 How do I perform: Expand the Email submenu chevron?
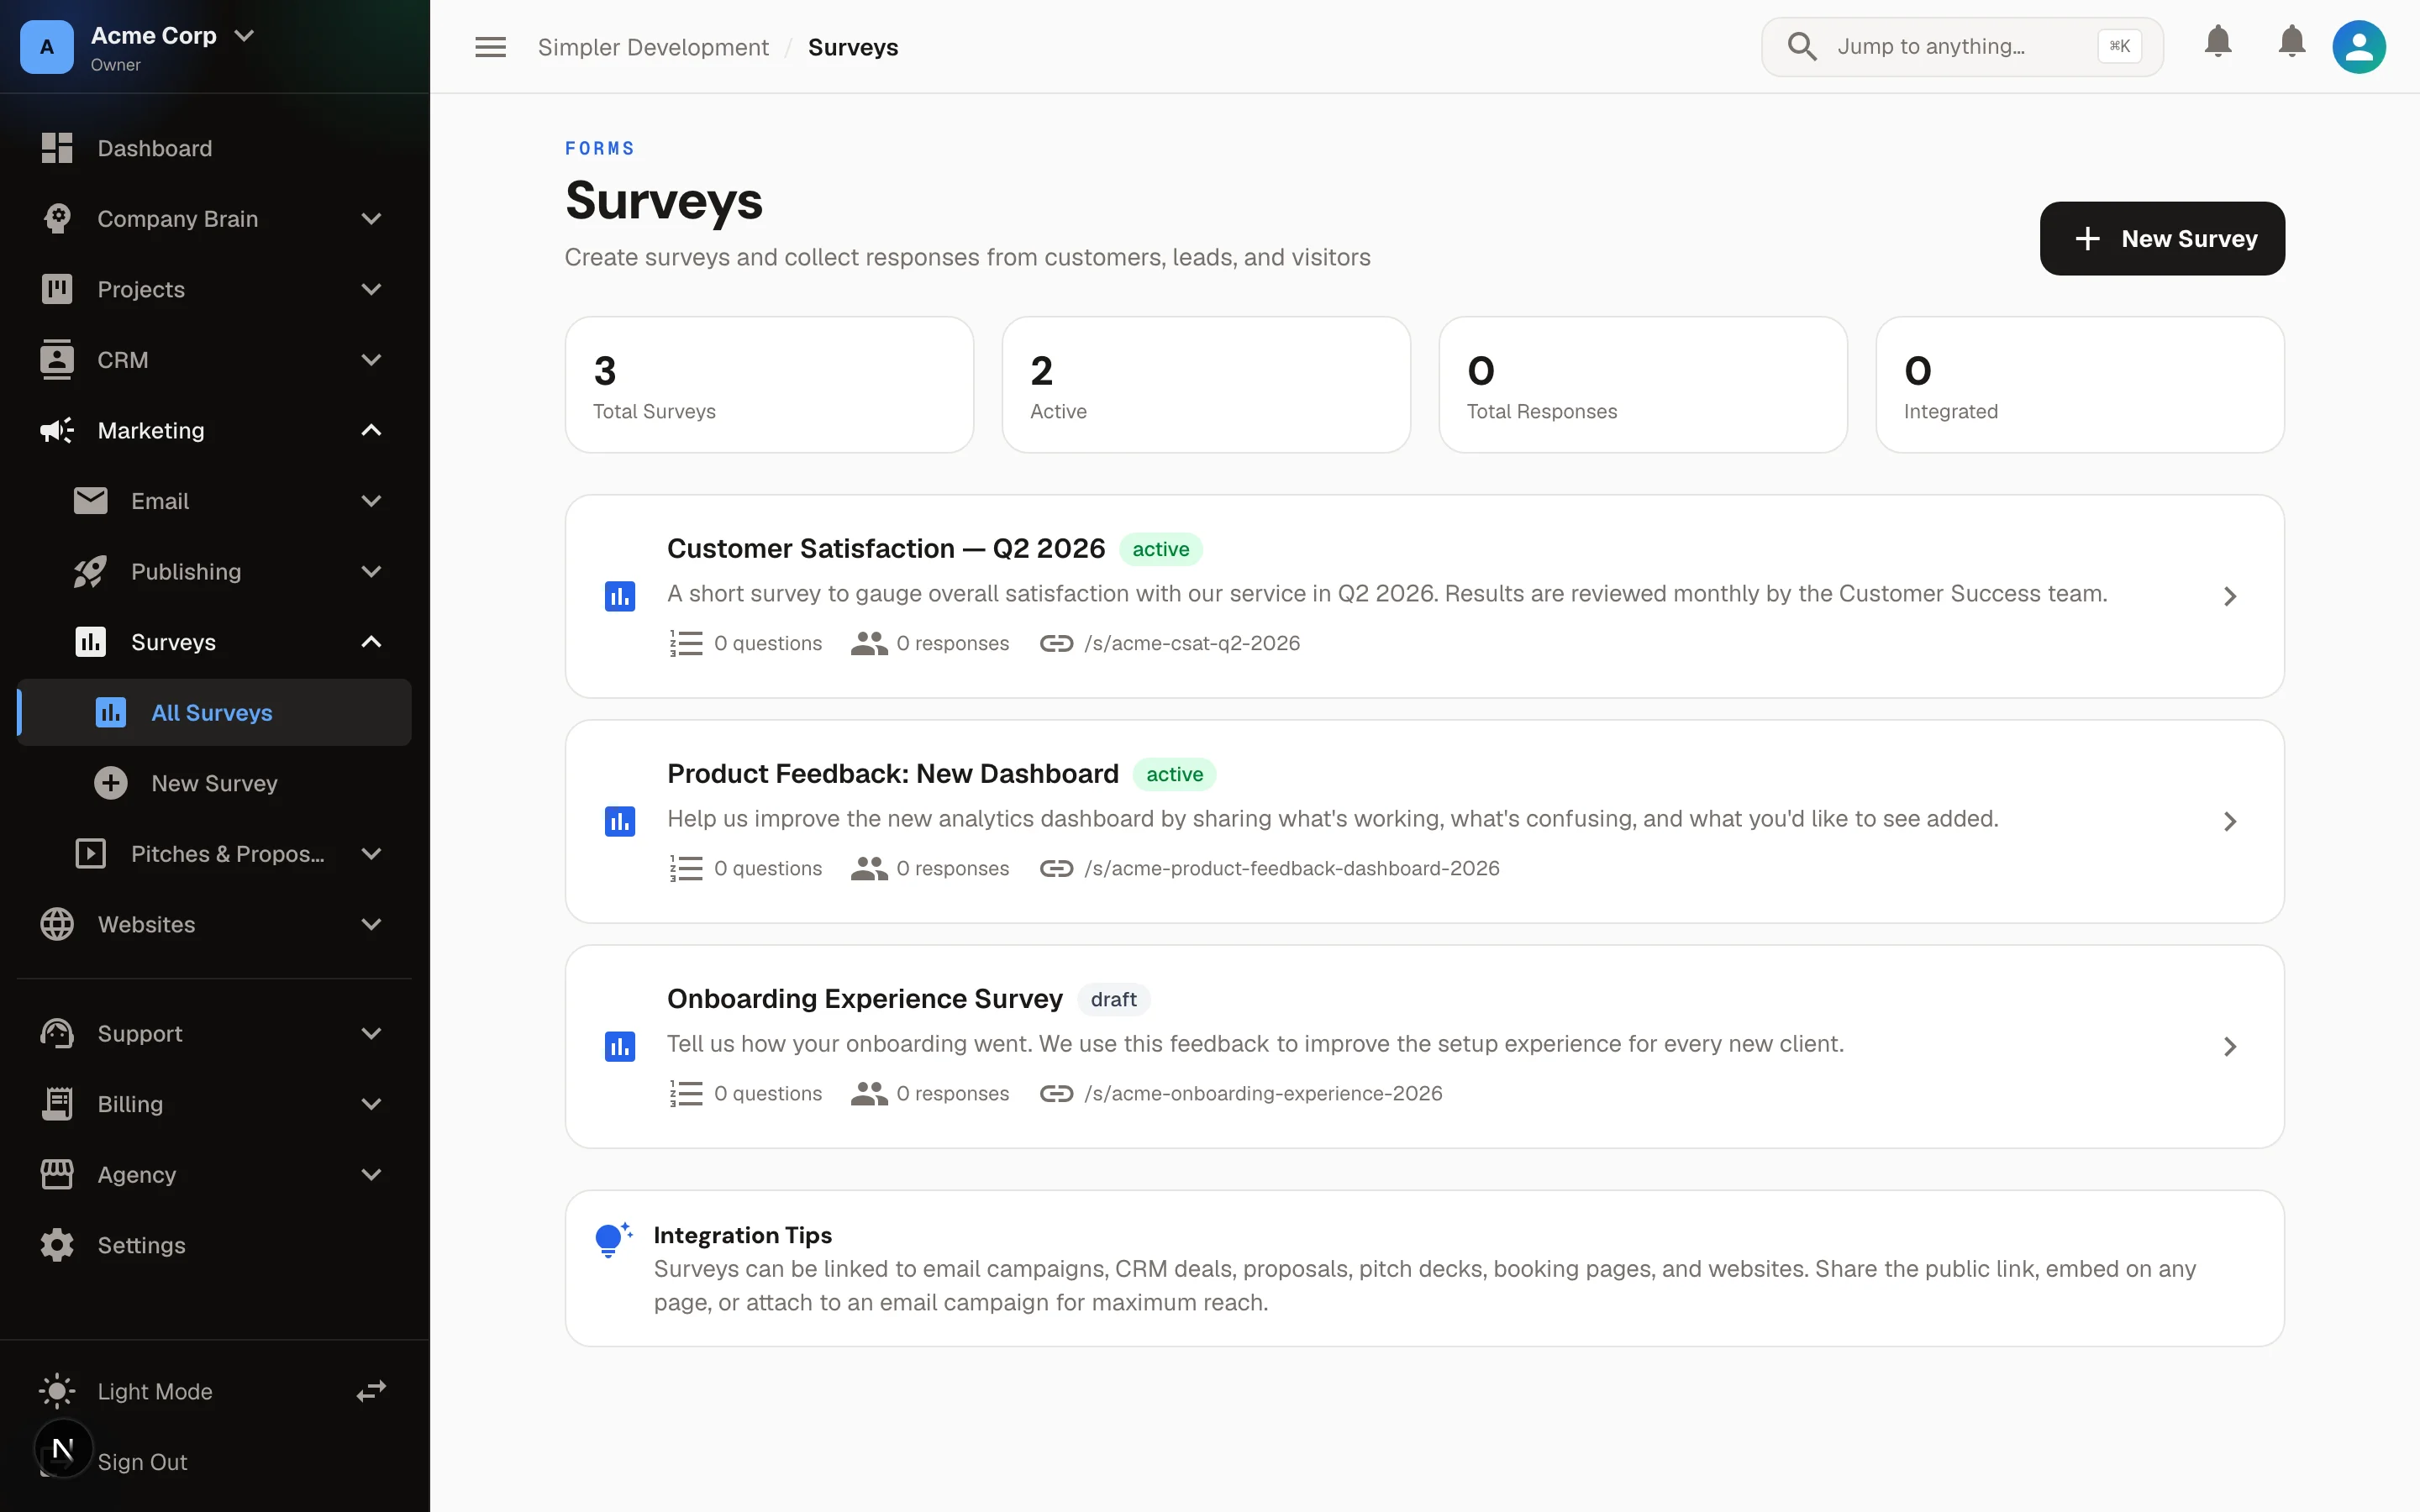[x=371, y=501]
